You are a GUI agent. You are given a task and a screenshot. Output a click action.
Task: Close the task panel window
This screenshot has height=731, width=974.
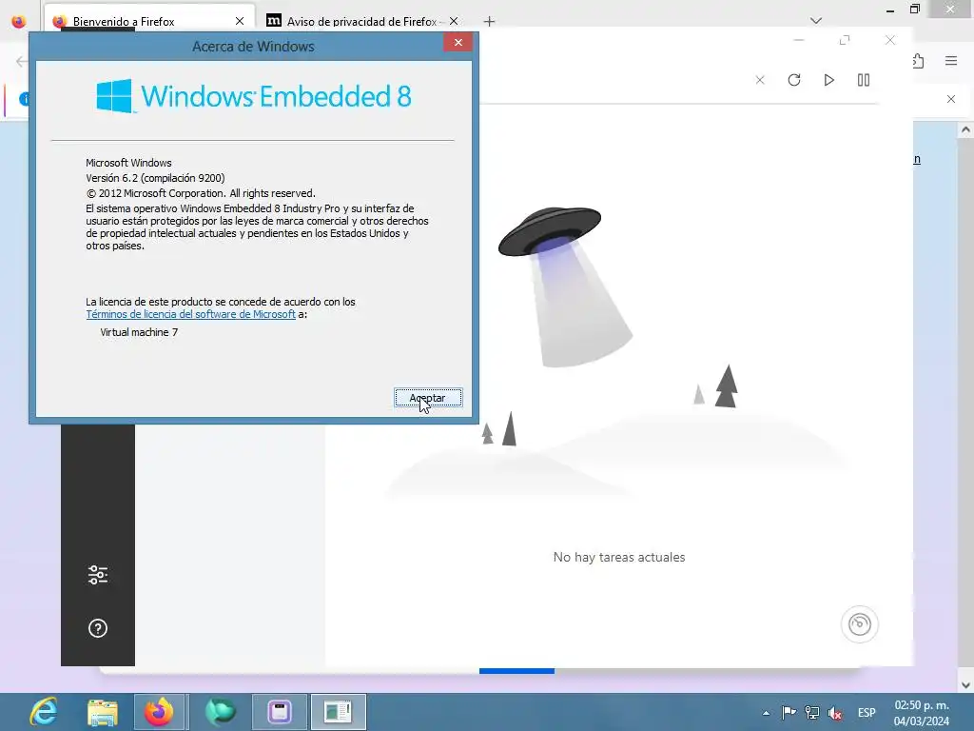tap(890, 40)
